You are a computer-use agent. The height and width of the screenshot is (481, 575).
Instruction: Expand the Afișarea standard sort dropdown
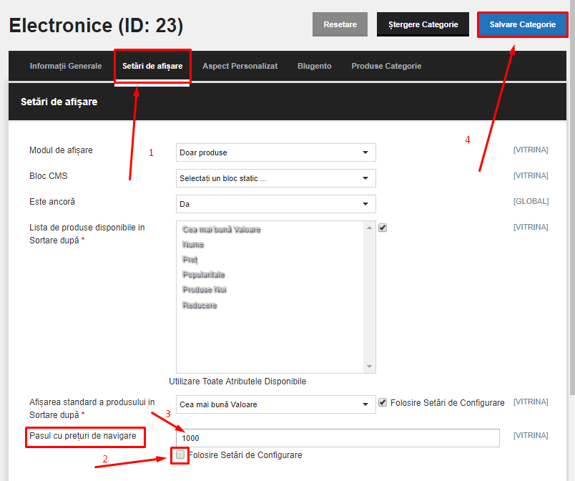[276, 404]
